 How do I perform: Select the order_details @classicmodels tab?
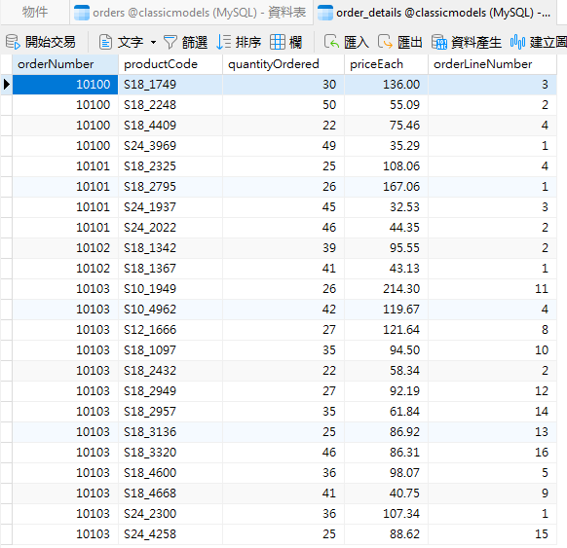pyautogui.click(x=435, y=13)
